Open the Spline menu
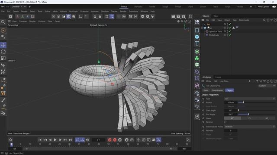The image size is (277, 155). tap(47, 12)
